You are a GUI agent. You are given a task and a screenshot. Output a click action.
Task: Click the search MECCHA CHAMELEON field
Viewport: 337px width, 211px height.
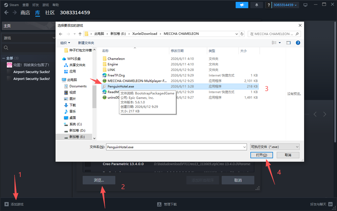point(274,34)
